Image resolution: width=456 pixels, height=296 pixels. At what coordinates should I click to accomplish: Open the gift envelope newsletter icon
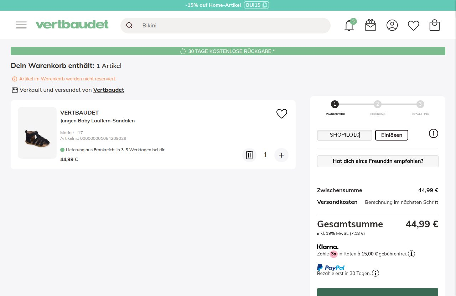point(370,25)
